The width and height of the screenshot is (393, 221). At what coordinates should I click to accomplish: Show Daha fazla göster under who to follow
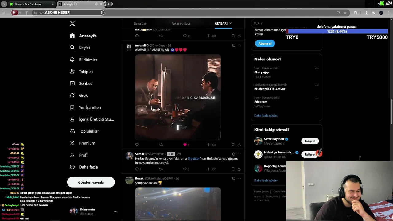click(266, 180)
